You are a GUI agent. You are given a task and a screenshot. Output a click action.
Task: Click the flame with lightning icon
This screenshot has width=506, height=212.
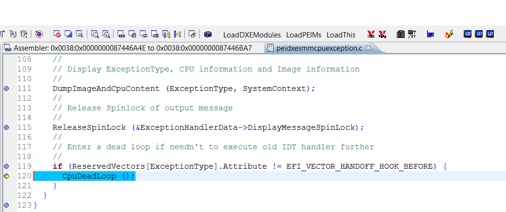[449, 34]
